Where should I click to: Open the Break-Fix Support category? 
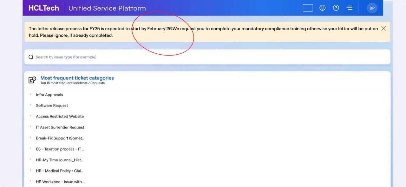click(x=60, y=138)
